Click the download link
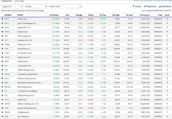The image size is (172, 119). (x=165, y=6)
